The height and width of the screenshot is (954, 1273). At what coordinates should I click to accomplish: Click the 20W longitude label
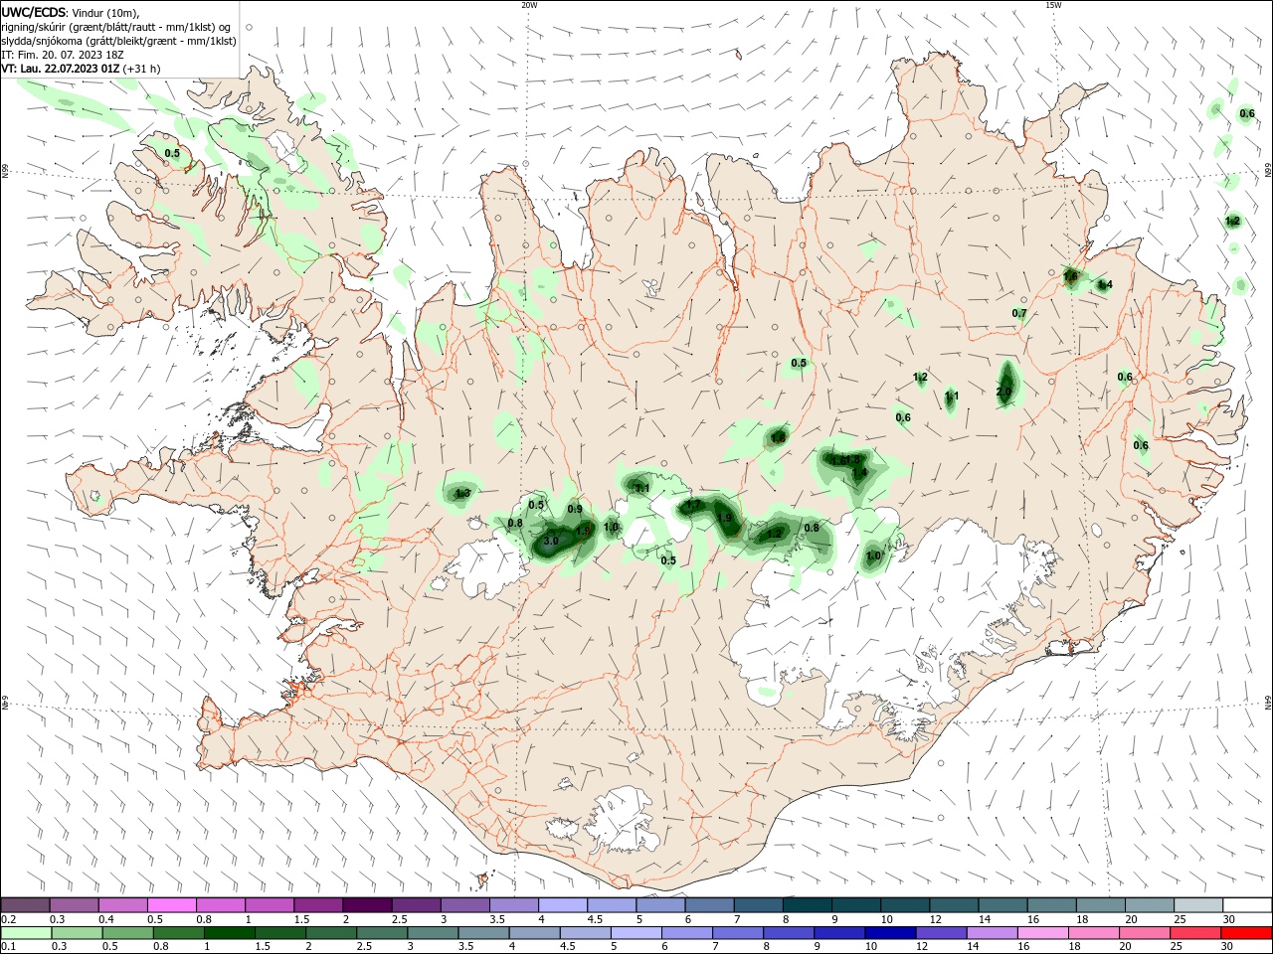click(x=529, y=5)
